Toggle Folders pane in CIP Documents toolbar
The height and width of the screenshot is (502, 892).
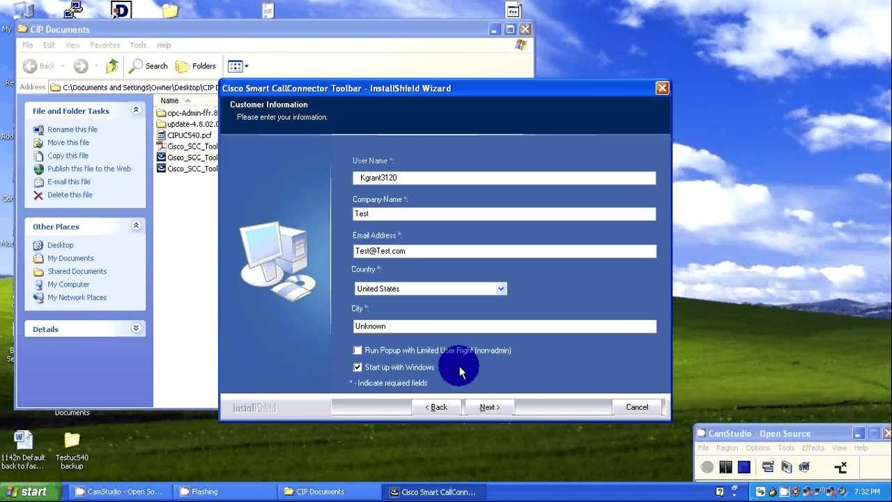(196, 66)
